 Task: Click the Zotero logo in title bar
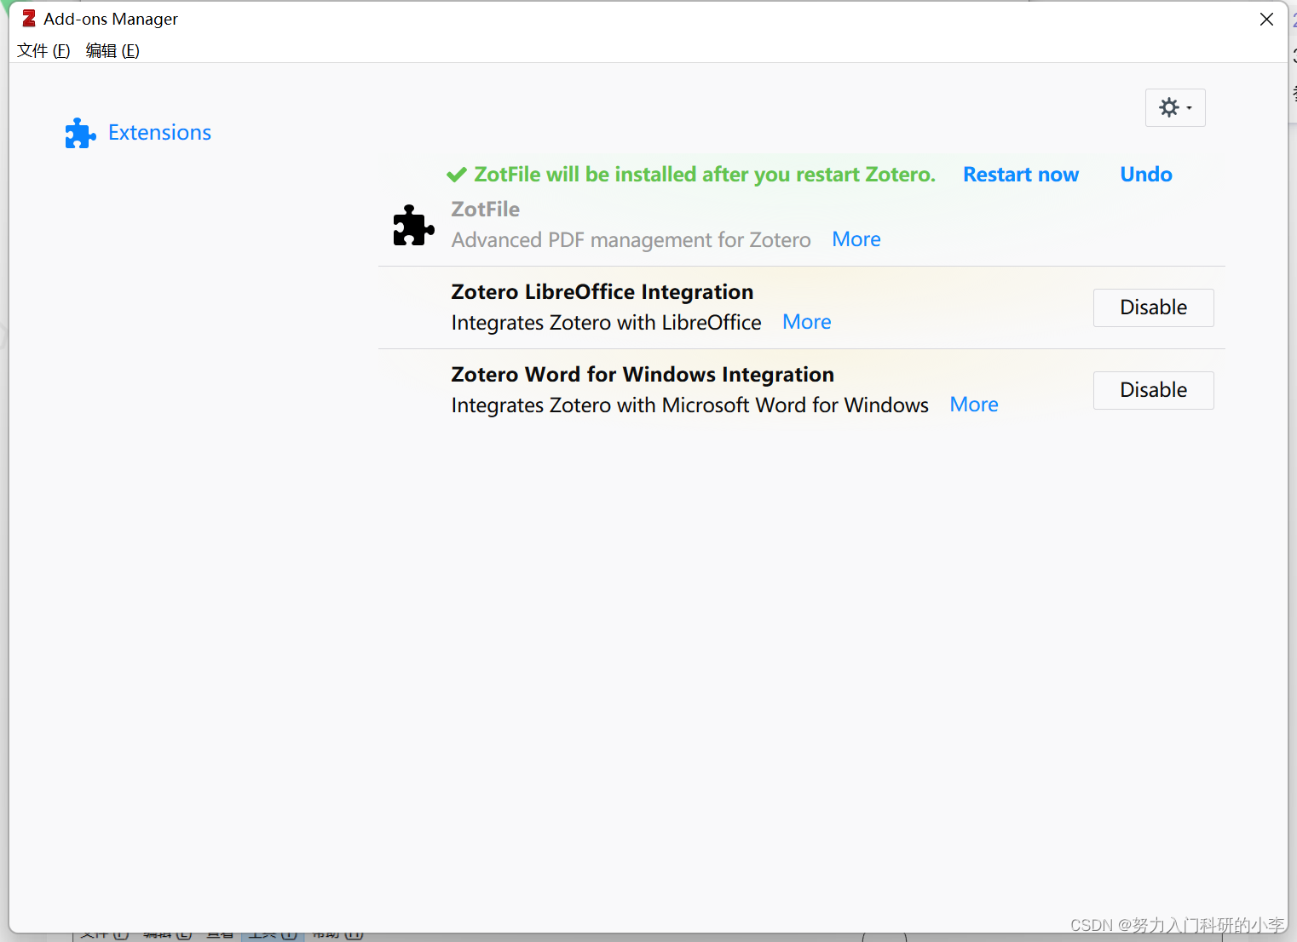pos(29,18)
